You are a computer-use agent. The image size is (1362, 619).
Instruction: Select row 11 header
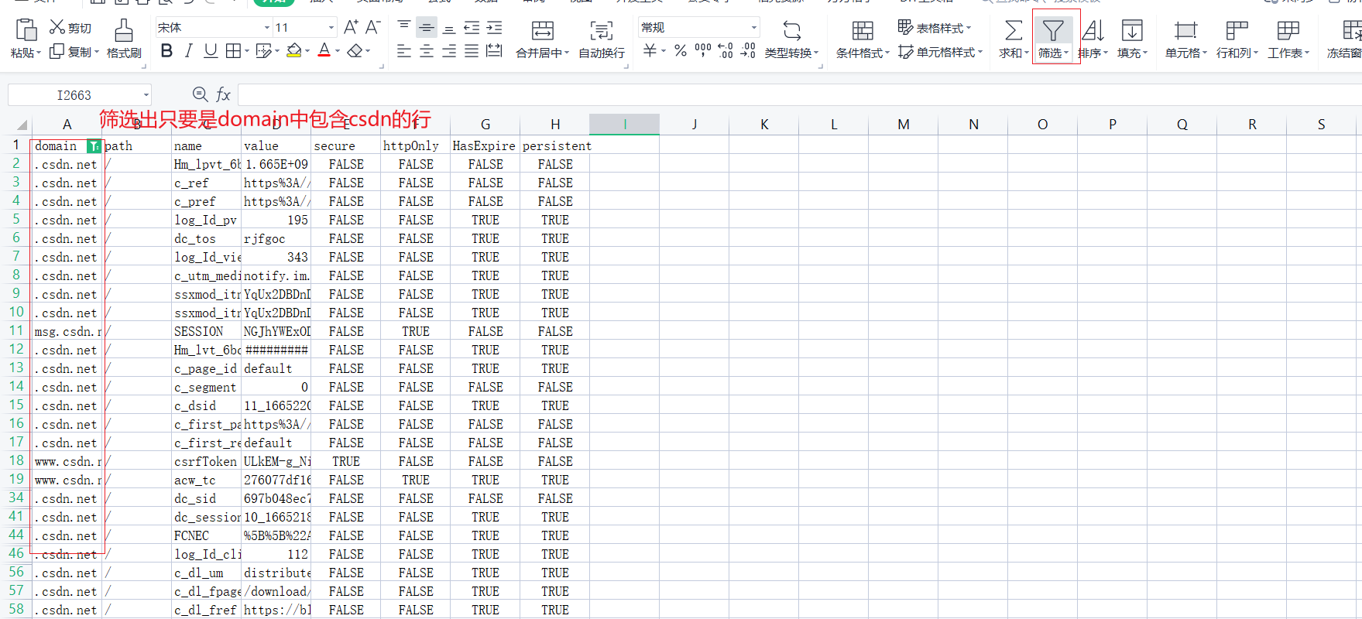[x=16, y=330]
